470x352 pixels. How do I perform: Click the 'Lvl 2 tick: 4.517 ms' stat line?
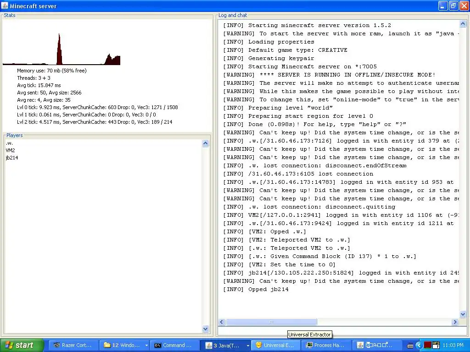pos(95,122)
